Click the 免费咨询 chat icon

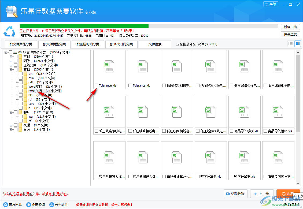pyautogui.click(x=29, y=204)
